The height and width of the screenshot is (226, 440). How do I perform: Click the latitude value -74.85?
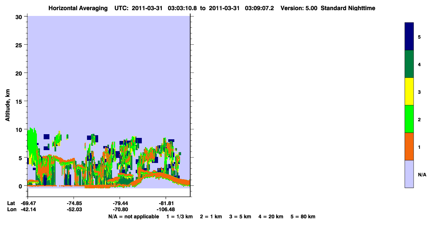[74, 203]
